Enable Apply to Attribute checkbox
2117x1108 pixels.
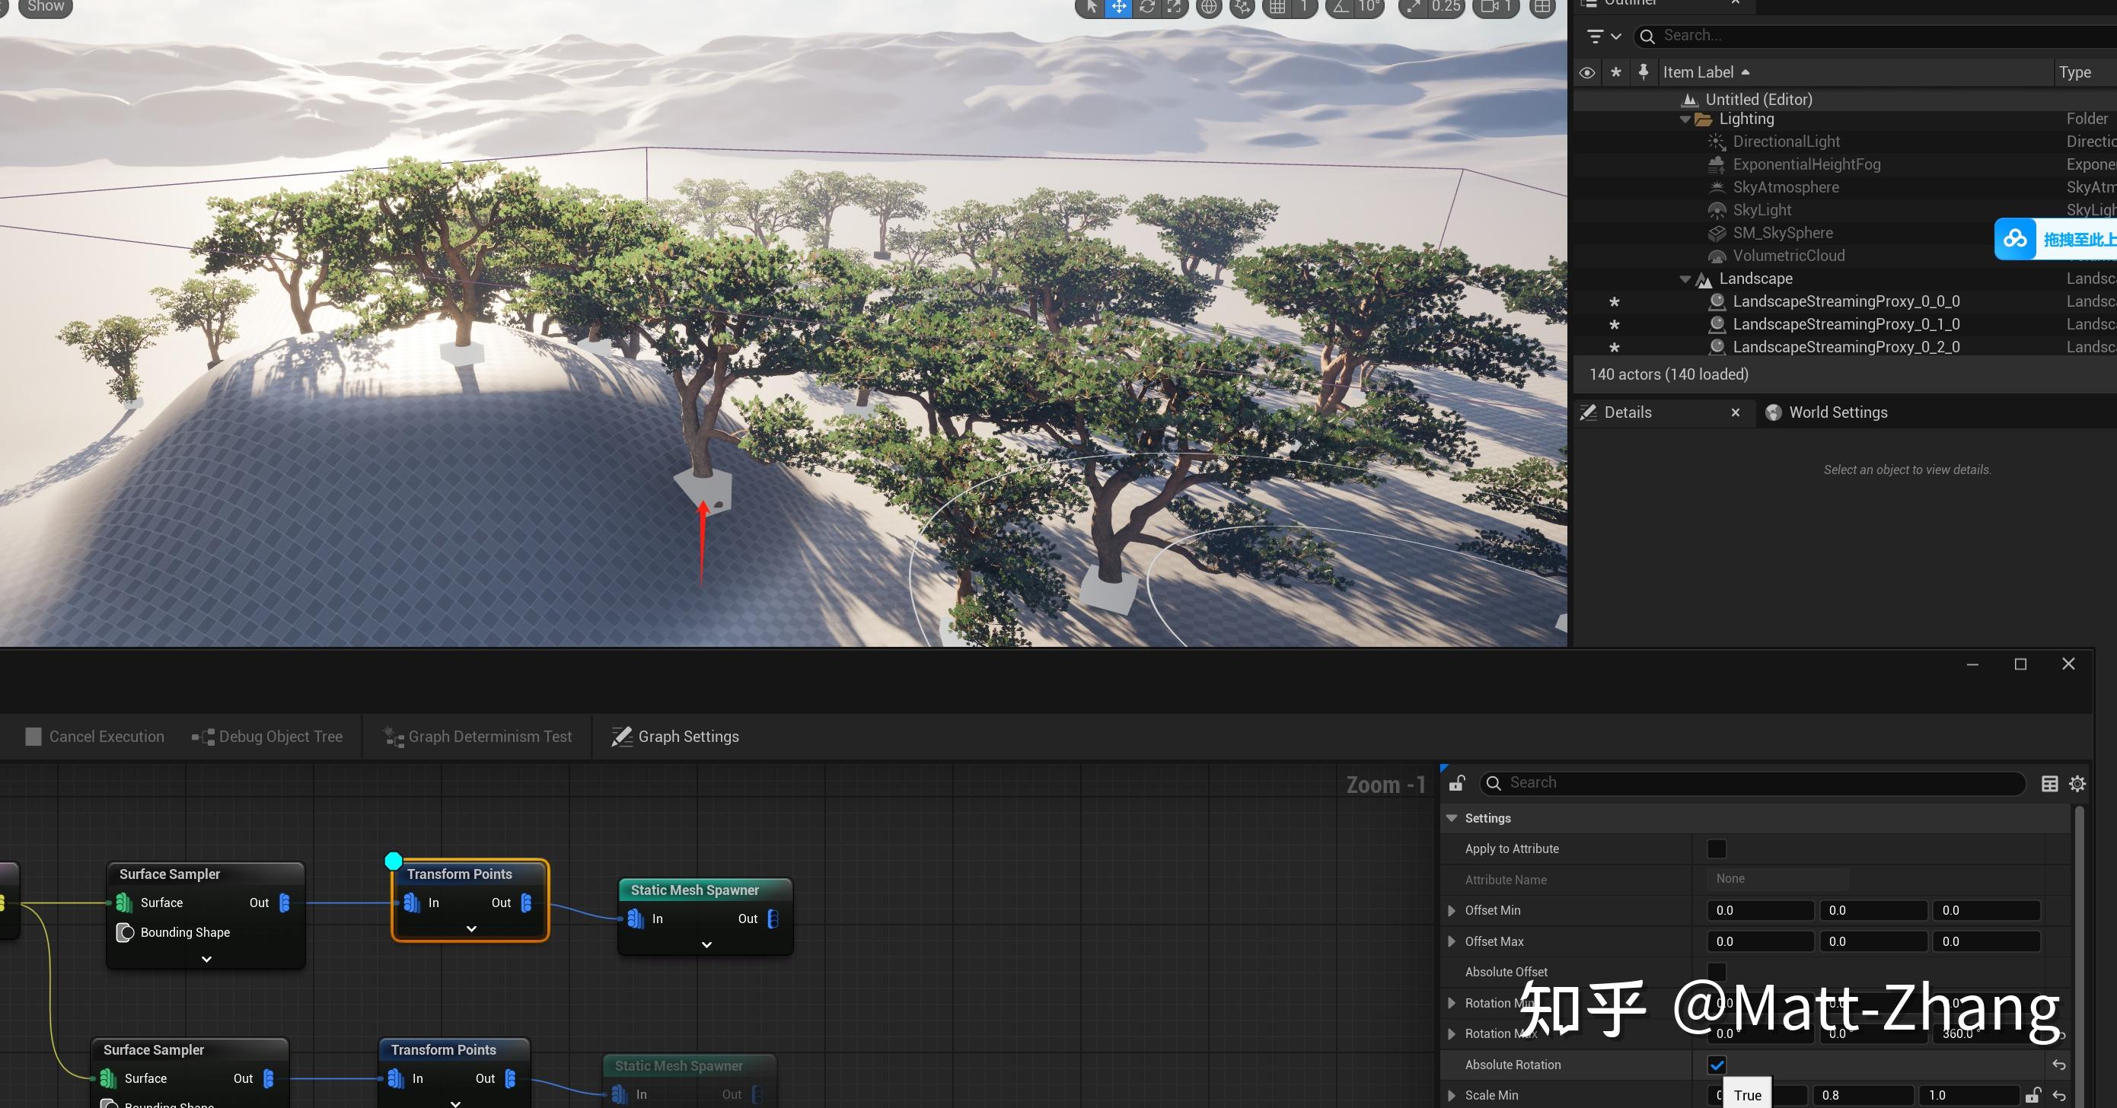1717,849
